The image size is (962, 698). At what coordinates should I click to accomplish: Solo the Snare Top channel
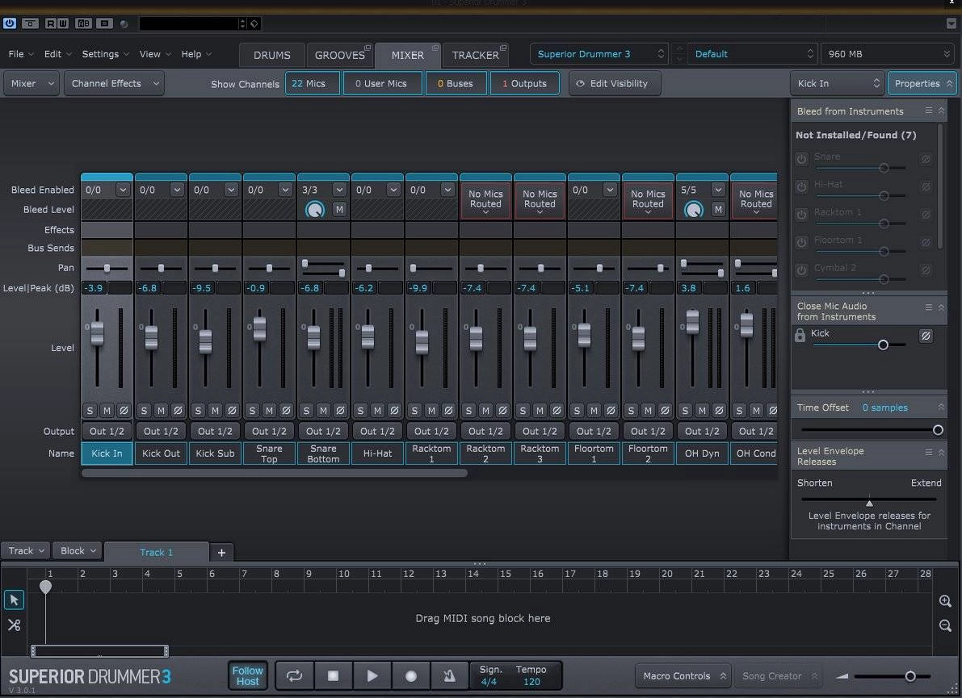(252, 410)
